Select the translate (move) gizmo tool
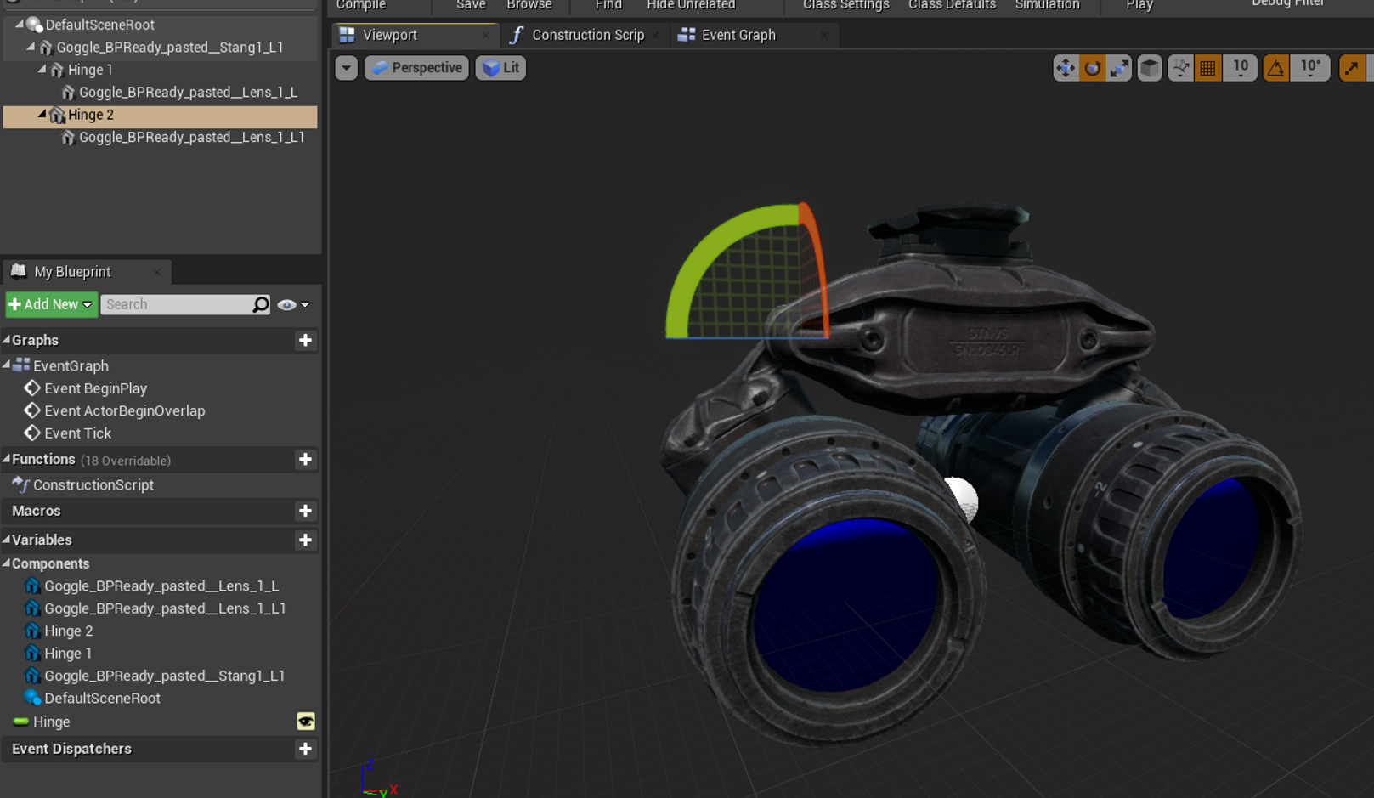Viewport: 1374px width, 798px height. (1065, 68)
